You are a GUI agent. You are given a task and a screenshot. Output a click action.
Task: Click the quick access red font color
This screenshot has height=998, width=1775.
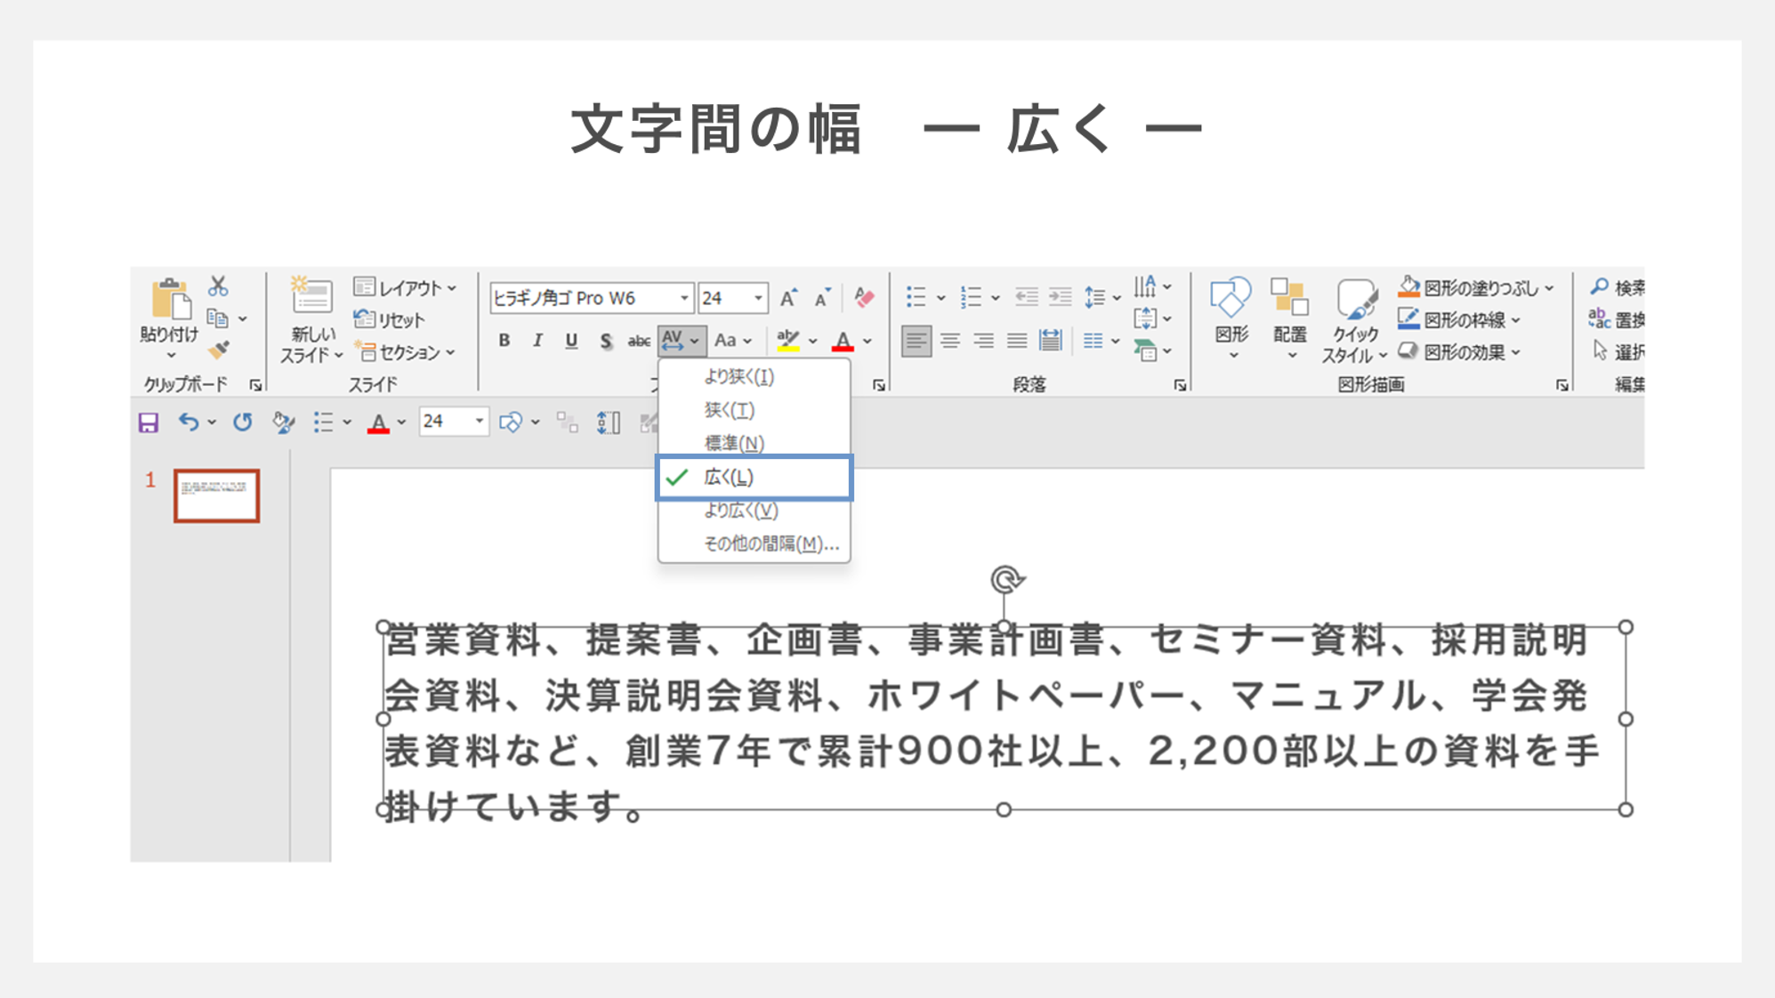click(379, 423)
